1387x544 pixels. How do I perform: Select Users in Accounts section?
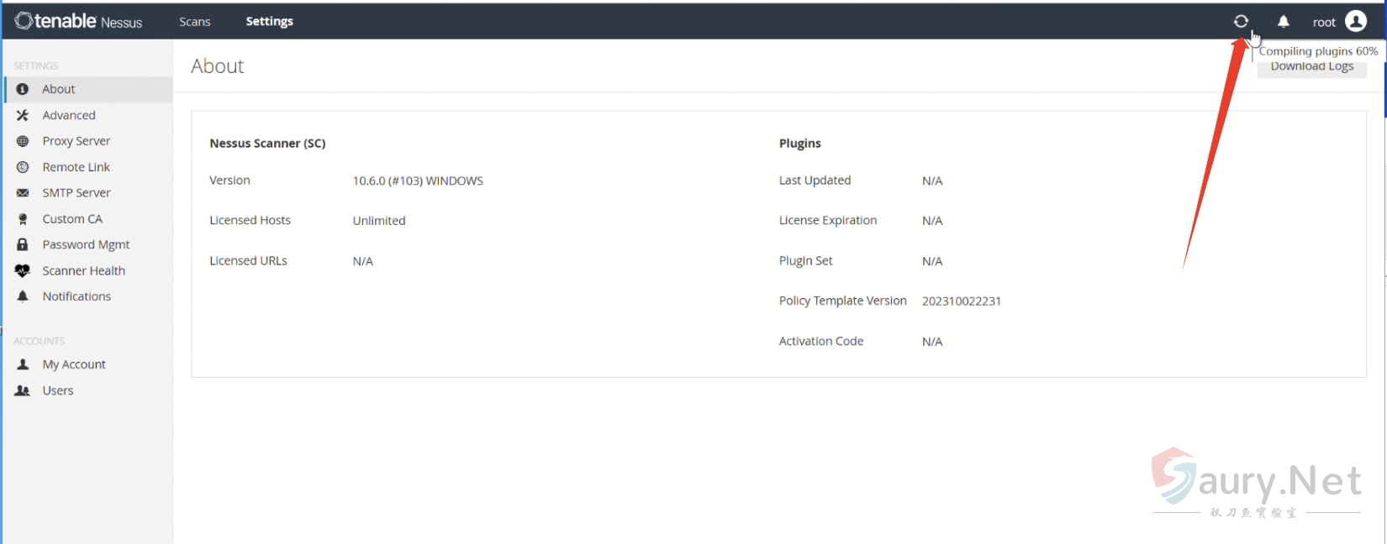[58, 390]
